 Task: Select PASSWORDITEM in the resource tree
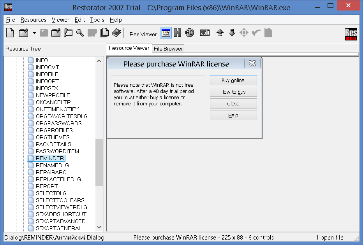click(57, 151)
